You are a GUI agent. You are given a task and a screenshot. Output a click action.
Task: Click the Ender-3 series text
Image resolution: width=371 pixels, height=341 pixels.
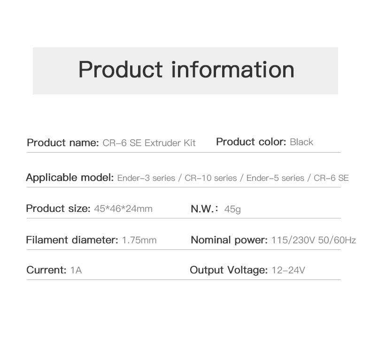click(146, 178)
